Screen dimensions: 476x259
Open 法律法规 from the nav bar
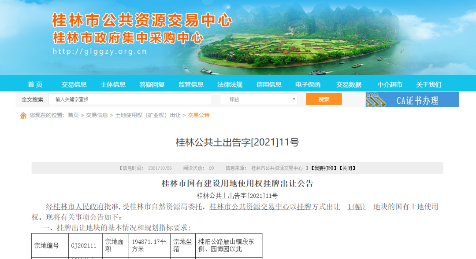(x=230, y=84)
